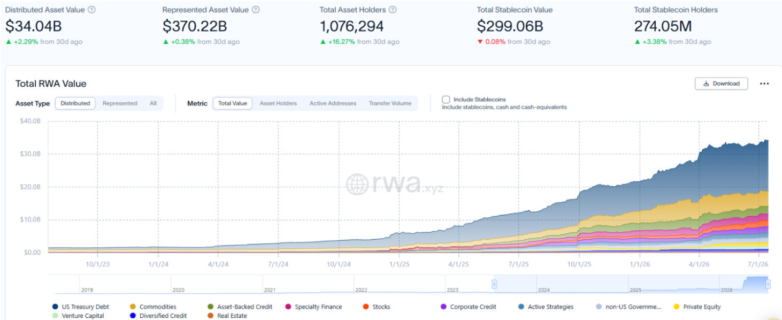Switch metric to Asset Holders
Viewport: 782px width, 320px height.
278,103
